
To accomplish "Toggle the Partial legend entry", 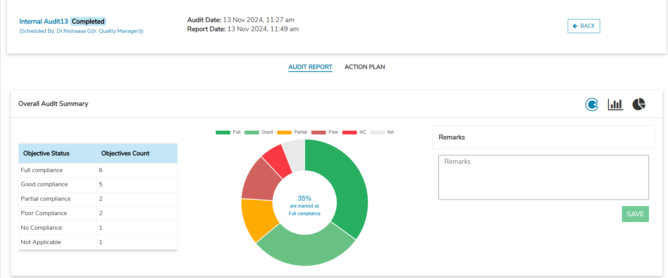I will click(x=292, y=133).
